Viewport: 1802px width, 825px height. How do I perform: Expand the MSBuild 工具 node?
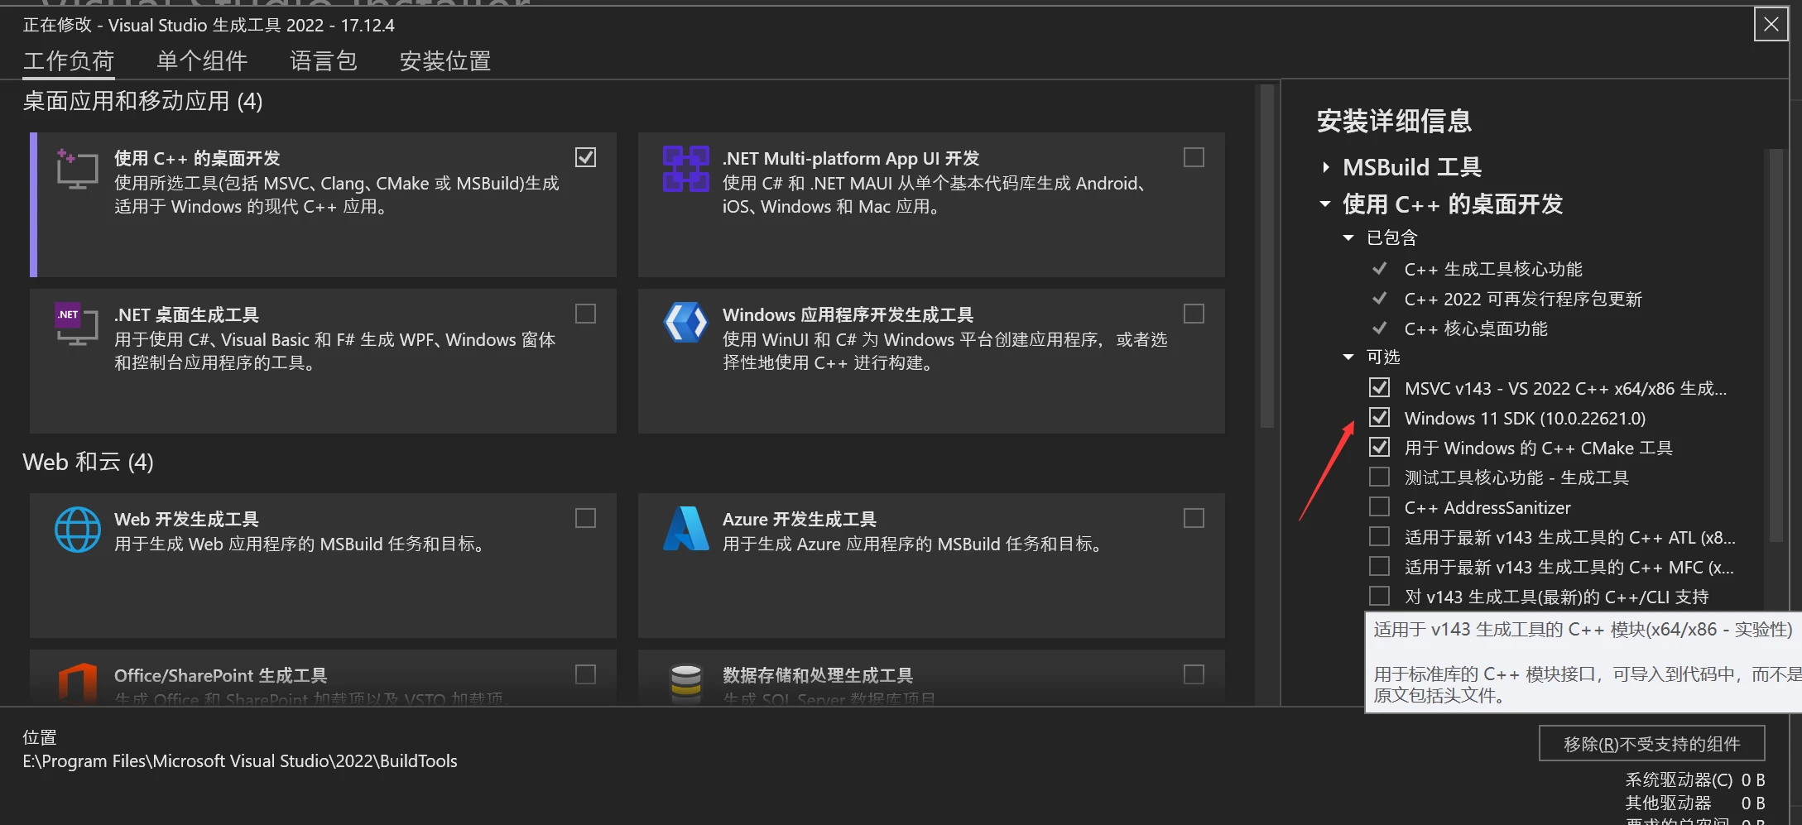point(1326,167)
